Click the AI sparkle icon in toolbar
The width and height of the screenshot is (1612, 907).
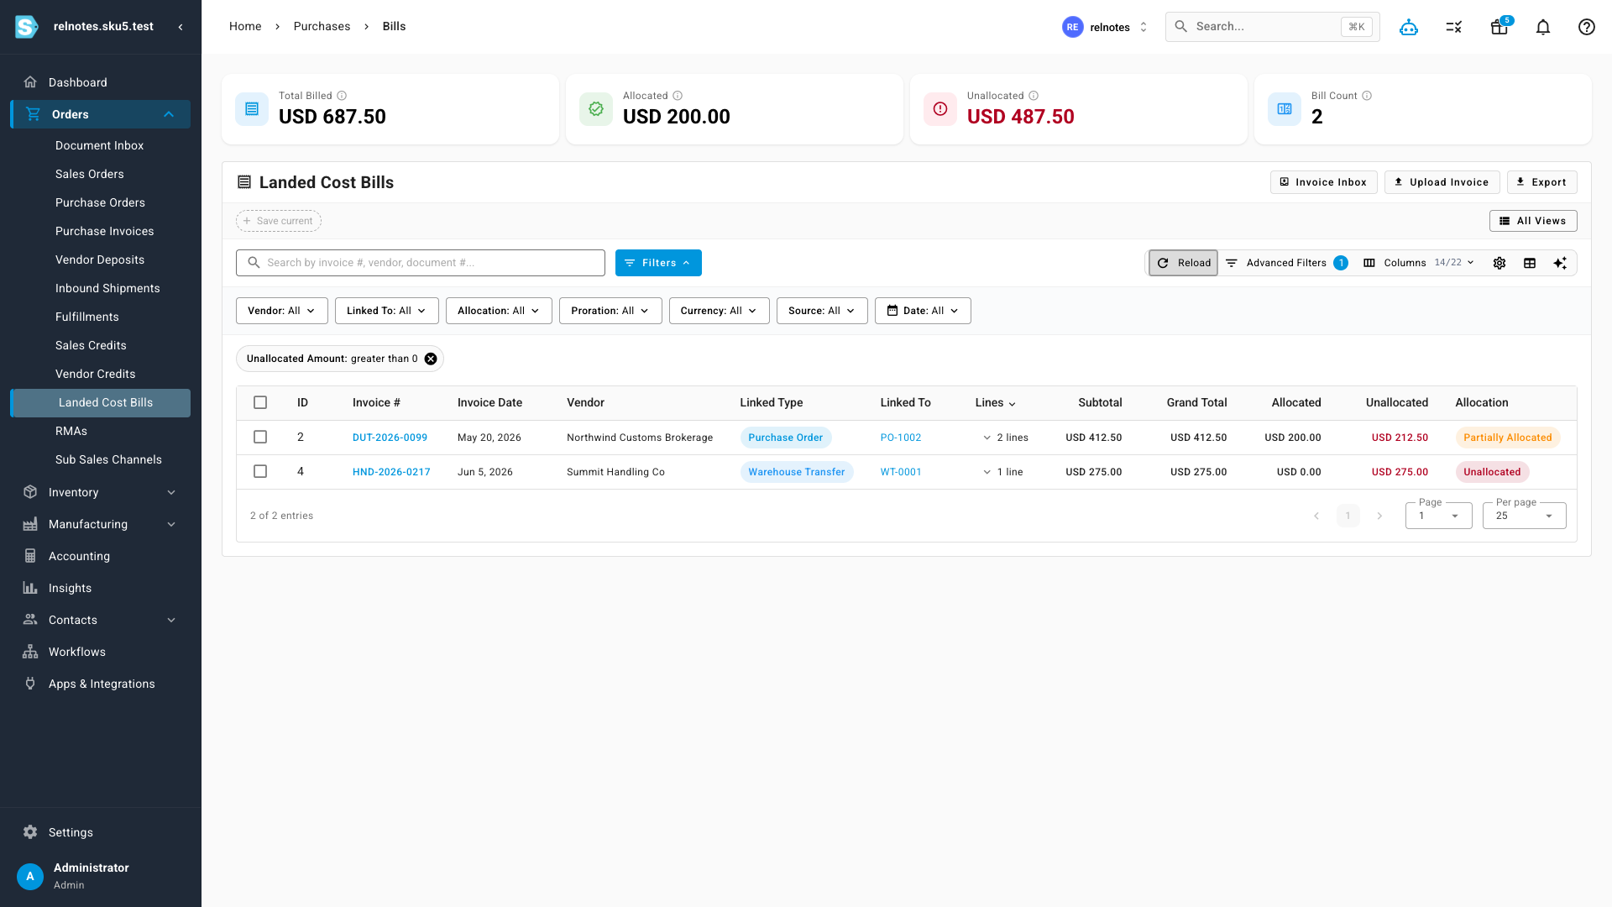[x=1560, y=263]
